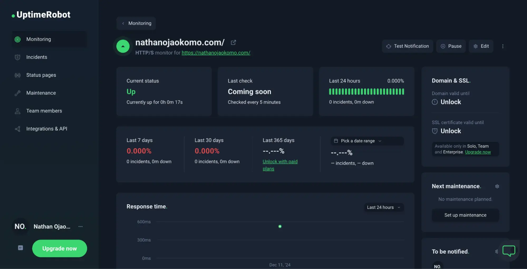
Task: Collapse sidebar with the arrow icon
Action: pos(20,248)
